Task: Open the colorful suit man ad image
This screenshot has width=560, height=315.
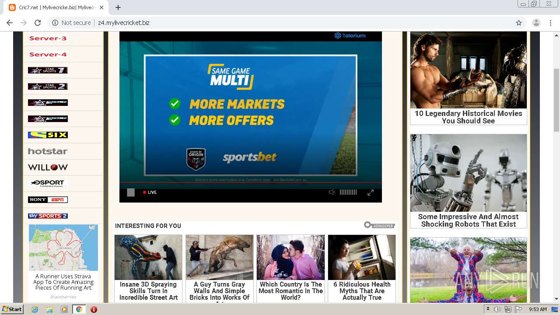Action: tap(469, 270)
